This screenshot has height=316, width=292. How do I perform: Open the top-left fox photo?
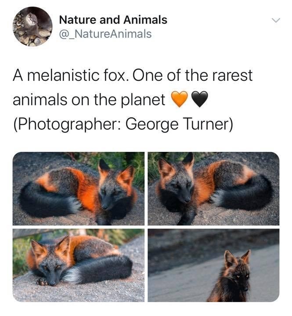click(x=79, y=188)
